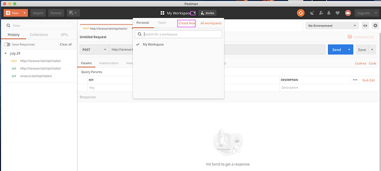Open the Params tab
The width and height of the screenshot is (381, 171).
tap(86, 63)
